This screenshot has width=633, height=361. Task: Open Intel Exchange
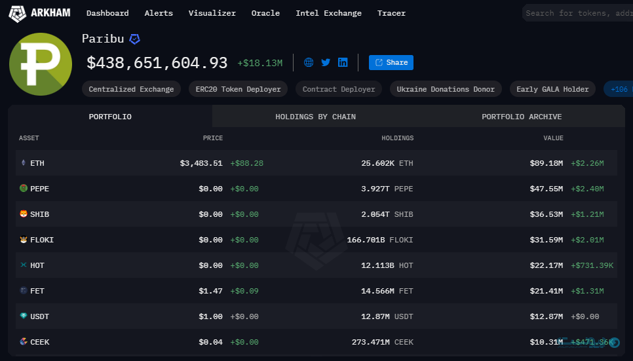328,13
